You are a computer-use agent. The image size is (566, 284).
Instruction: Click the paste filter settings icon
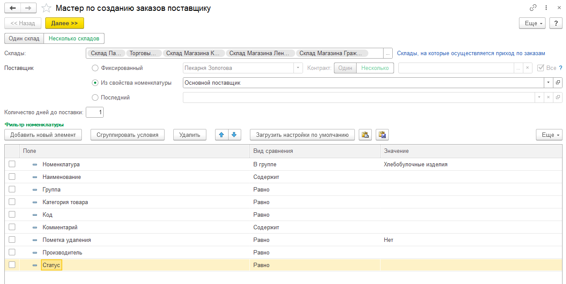(x=382, y=135)
